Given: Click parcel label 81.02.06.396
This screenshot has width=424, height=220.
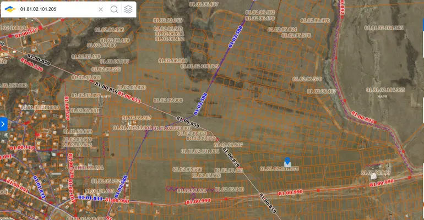Looking at the screenshot, I should [x=109, y=30].
